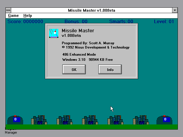
Task: Open the Help menu
Action: pos(28,16)
